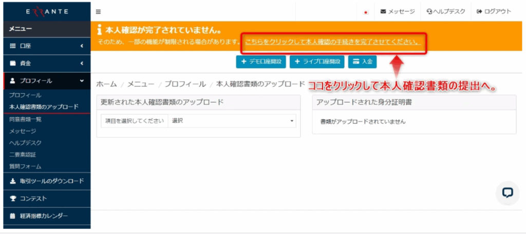Open プロフィール sub-item in sidebar
526x234 pixels.
(x=25, y=95)
